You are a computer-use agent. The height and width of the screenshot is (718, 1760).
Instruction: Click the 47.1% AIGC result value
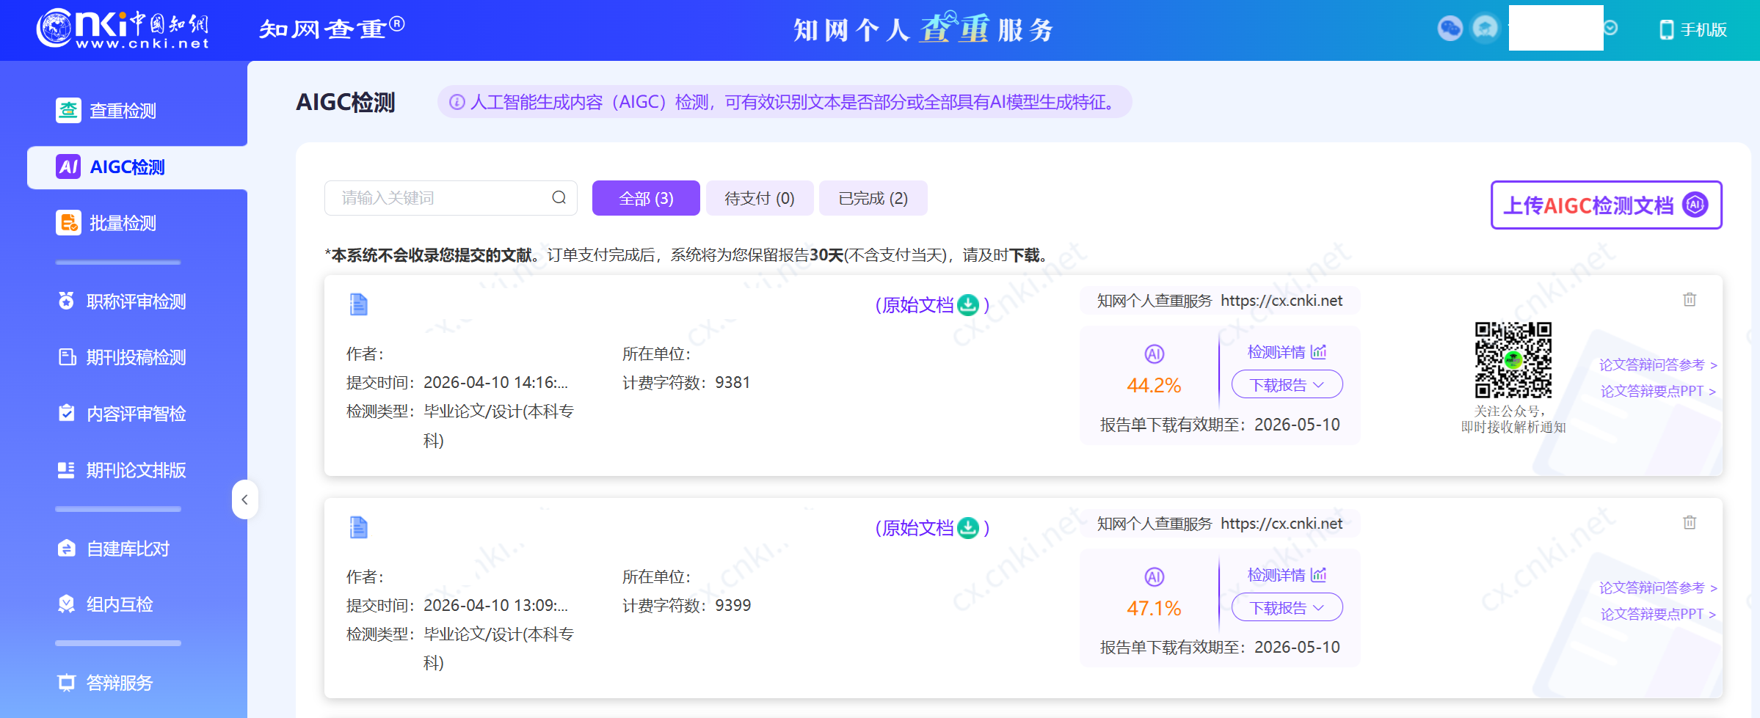pyautogui.click(x=1154, y=609)
